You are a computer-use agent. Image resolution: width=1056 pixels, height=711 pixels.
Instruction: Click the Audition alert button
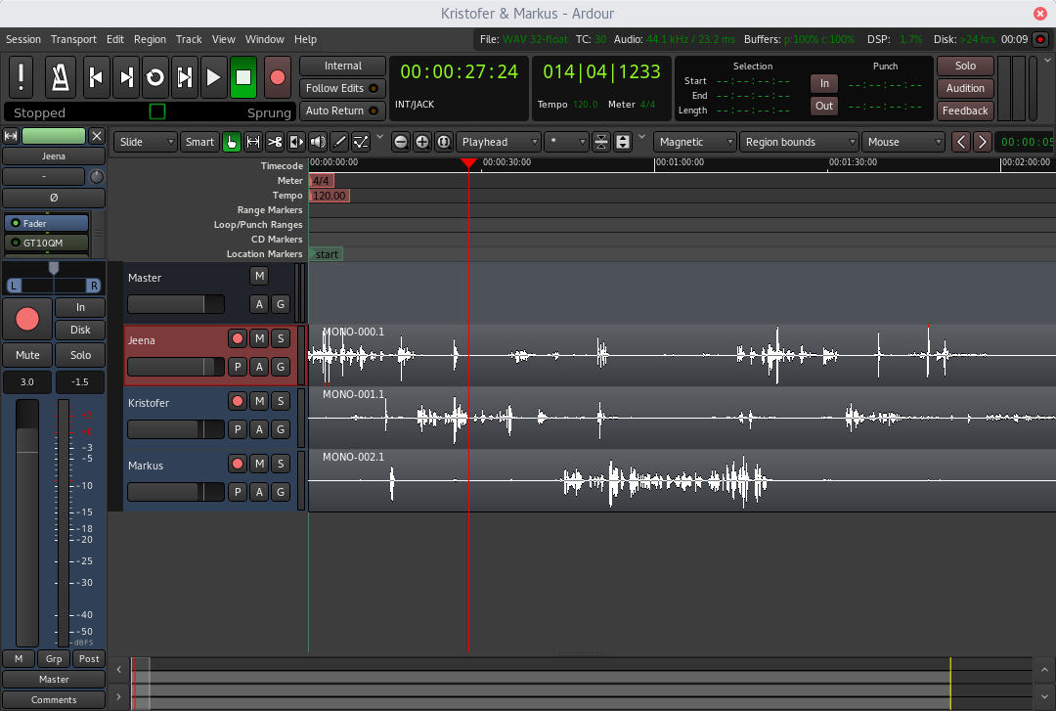965,88
